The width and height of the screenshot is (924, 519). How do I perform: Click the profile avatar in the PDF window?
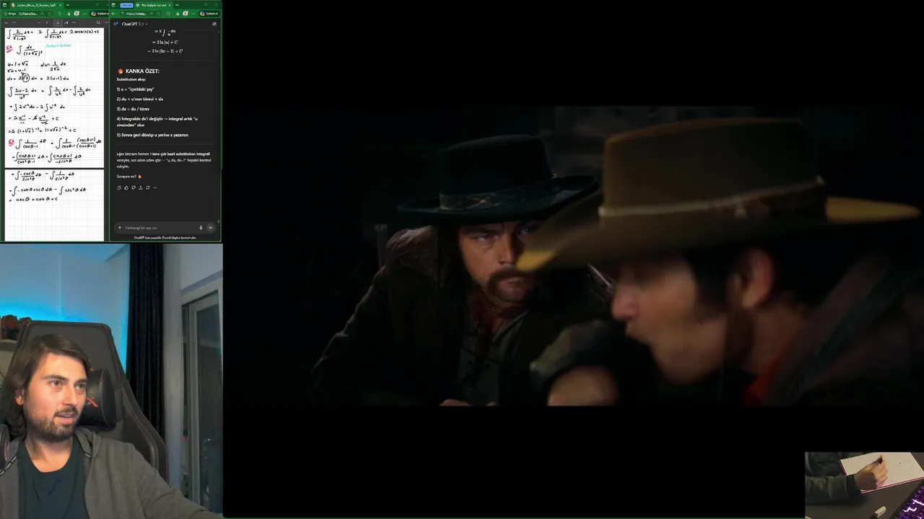coord(77,14)
